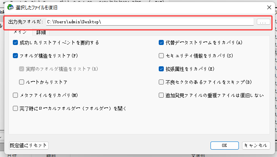Check メタファイルをリカバリ(M) option
Screen dimensions: 277x157
pyautogui.click(x=16, y=95)
